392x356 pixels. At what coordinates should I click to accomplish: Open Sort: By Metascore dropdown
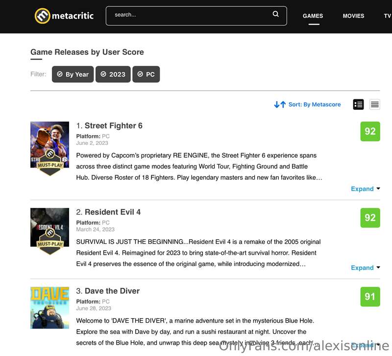(315, 104)
